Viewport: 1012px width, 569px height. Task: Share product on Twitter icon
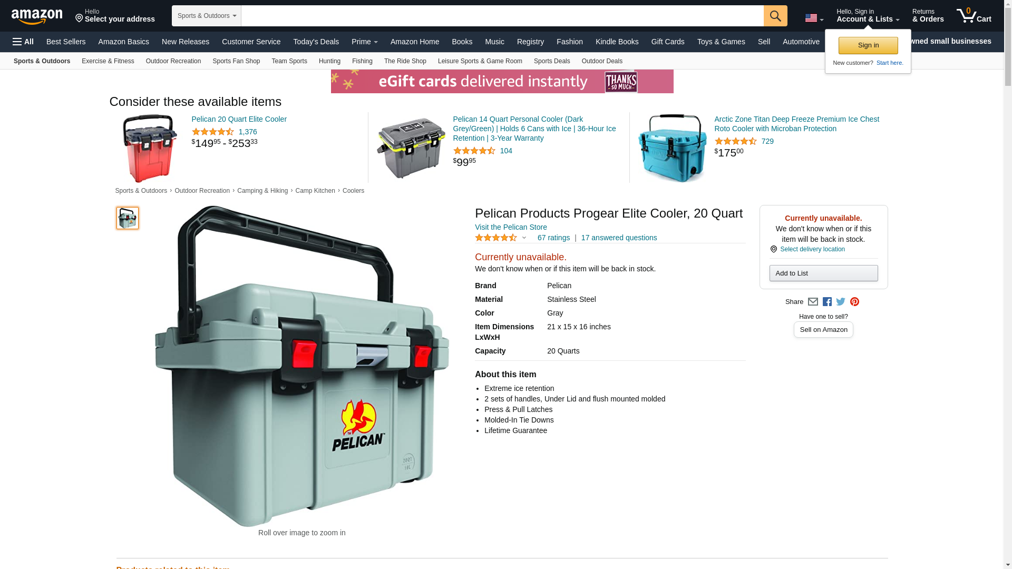(x=841, y=302)
